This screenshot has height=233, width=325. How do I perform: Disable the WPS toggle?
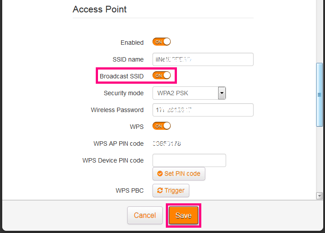[161, 126]
